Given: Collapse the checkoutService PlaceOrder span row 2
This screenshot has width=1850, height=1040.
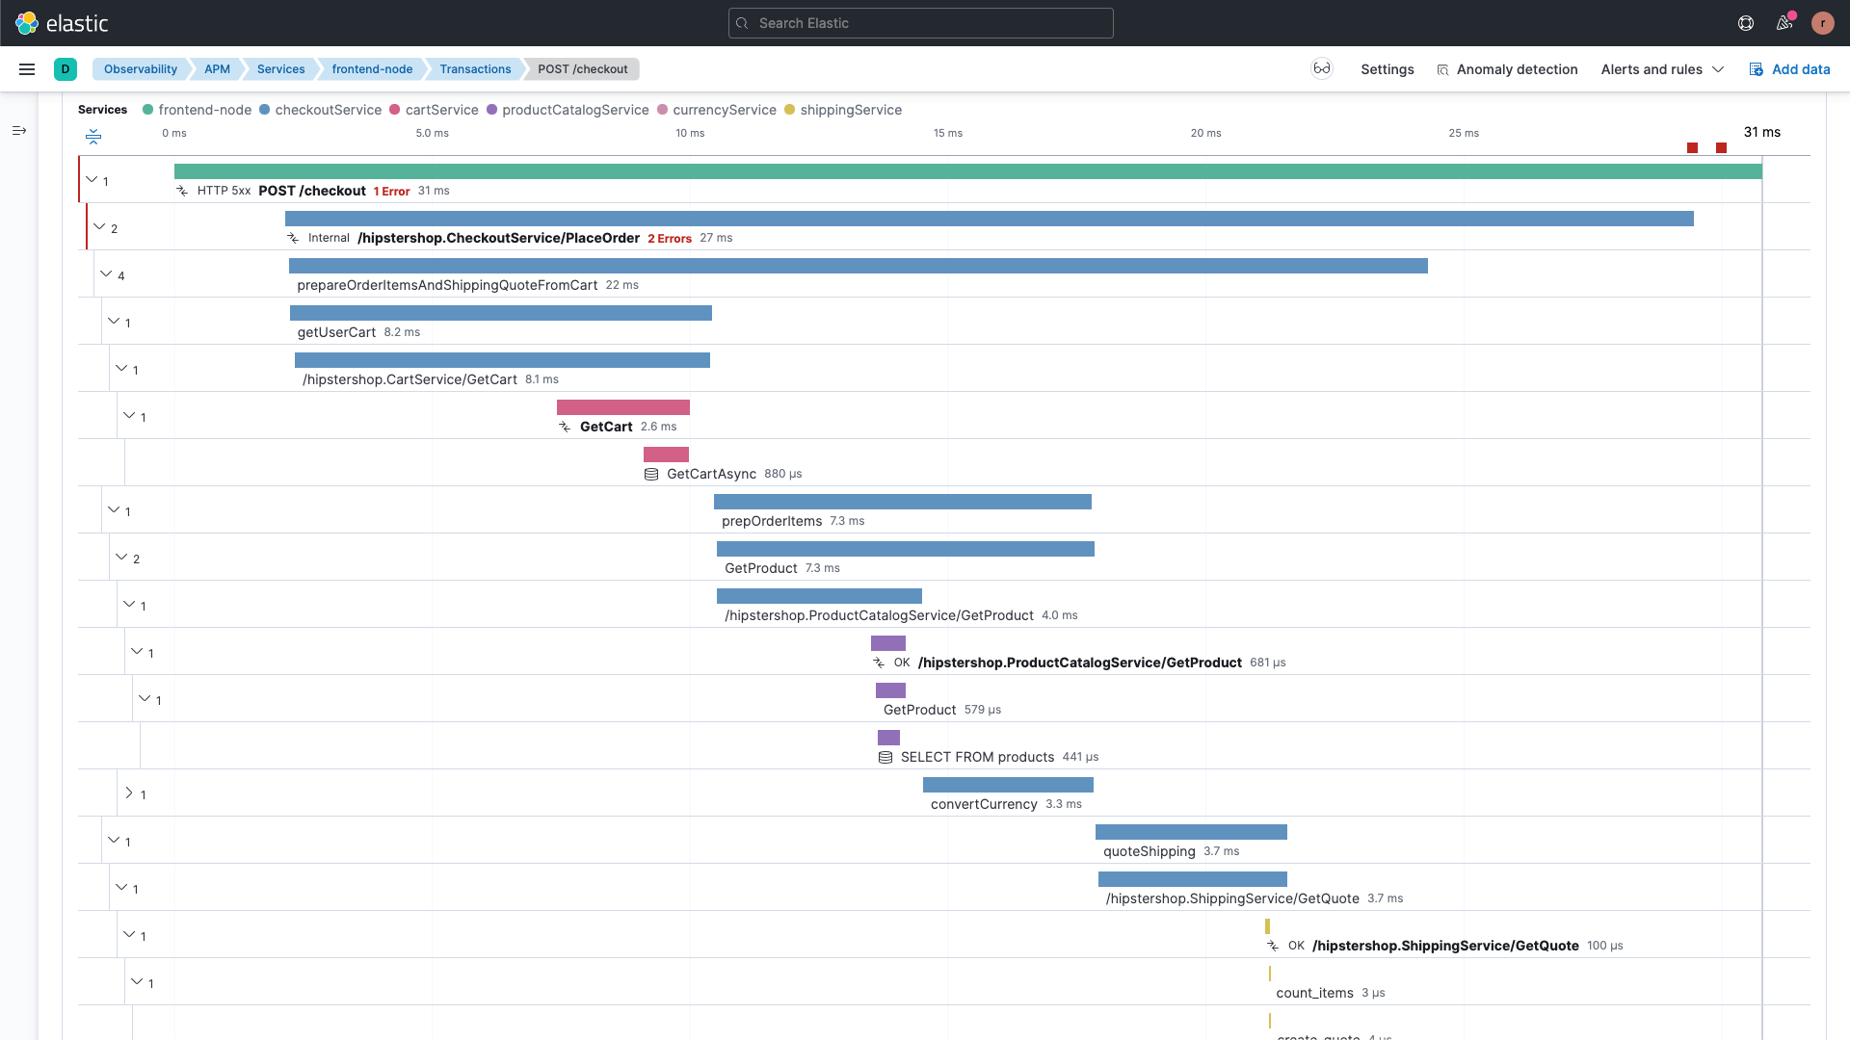Looking at the screenshot, I should [98, 226].
